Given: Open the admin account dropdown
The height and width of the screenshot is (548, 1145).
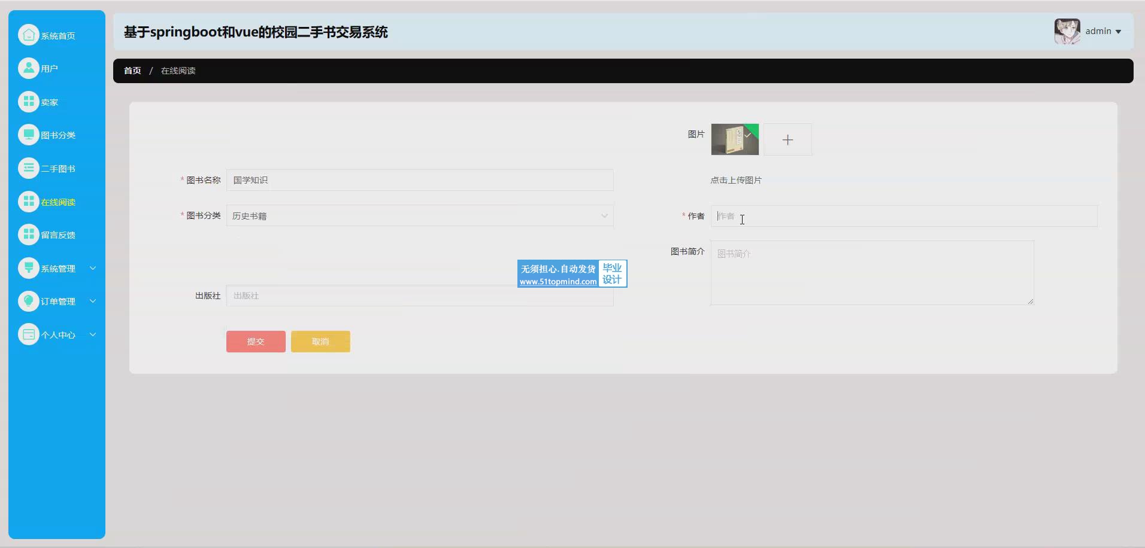Looking at the screenshot, I should pyautogui.click(x=1102, y=31).
